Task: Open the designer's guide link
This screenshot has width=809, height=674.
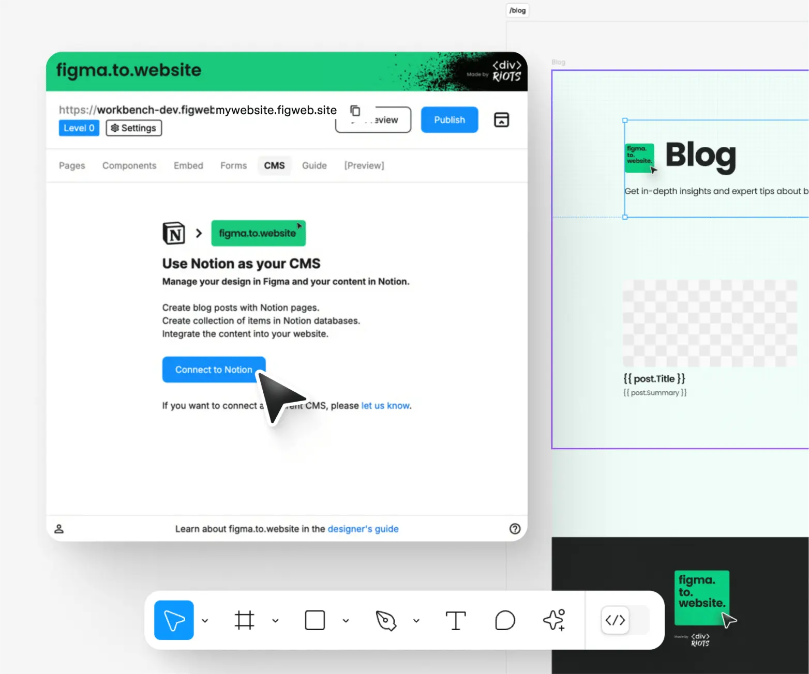Action: click(363, 529)
